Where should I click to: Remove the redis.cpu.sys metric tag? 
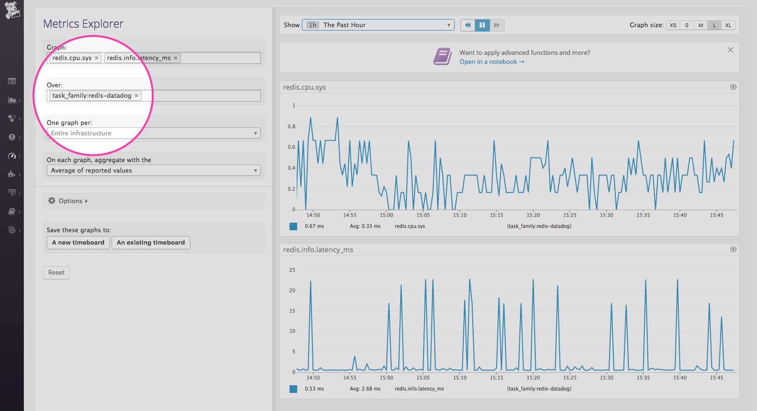96,58
